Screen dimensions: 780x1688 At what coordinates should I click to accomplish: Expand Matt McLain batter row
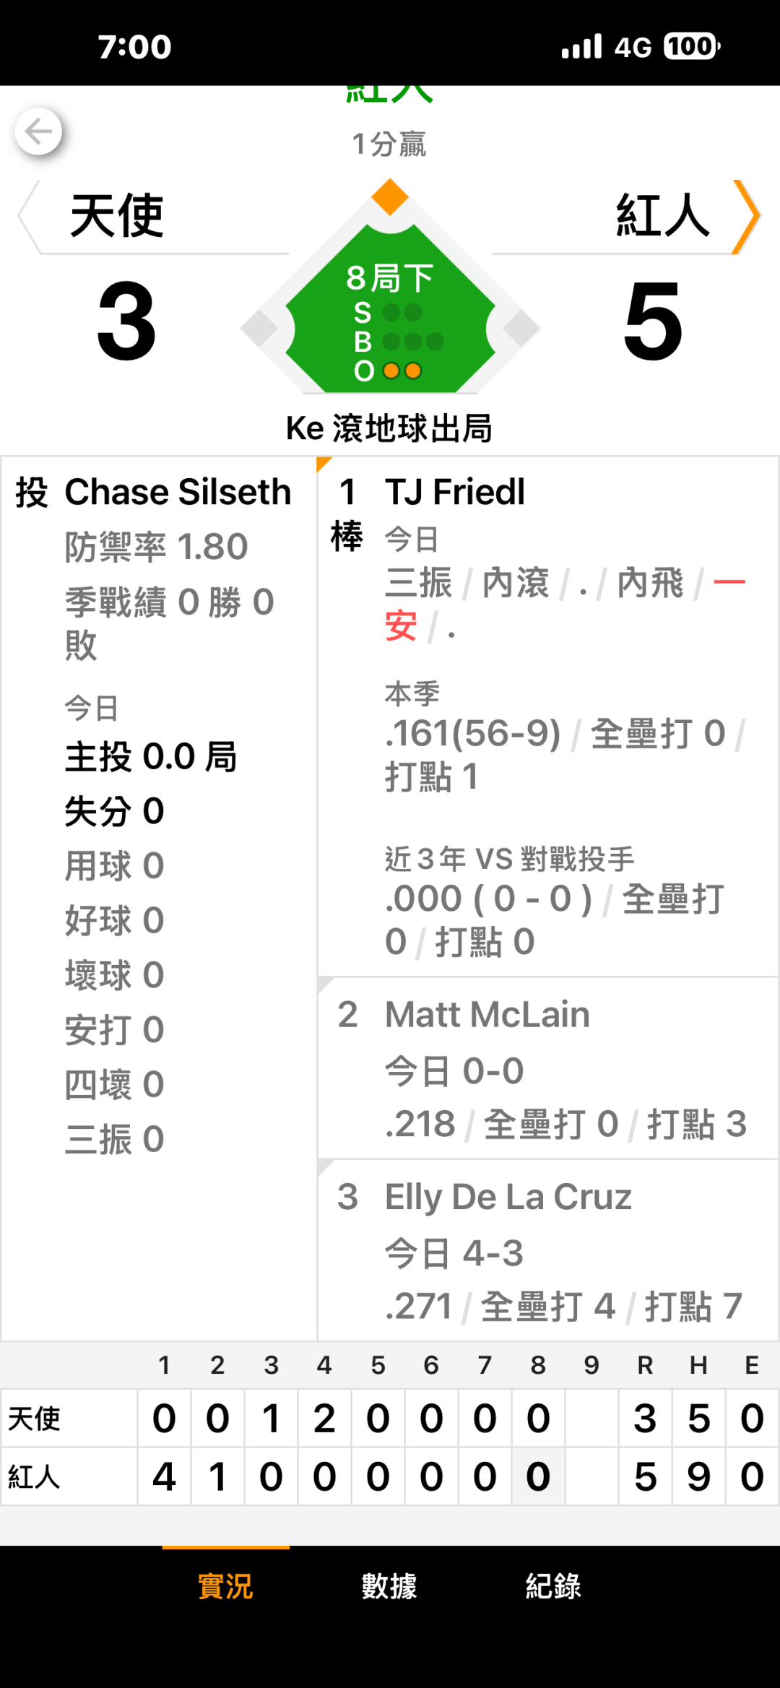(x=547, y=1068)
